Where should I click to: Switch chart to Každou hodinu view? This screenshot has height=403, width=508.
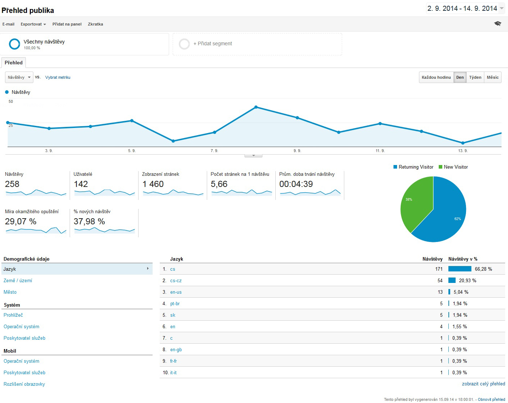[x=436, y=77]
